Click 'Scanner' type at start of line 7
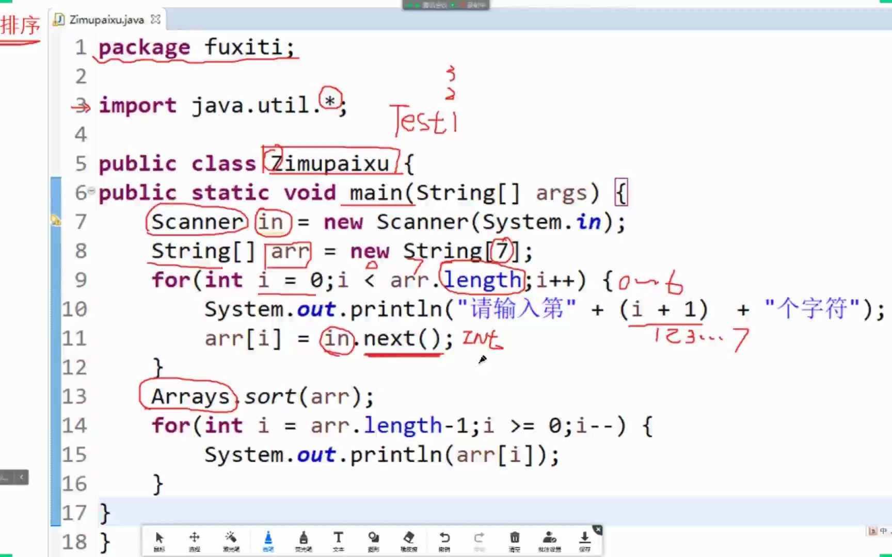Viewport: 892px width, 557px height. point(197,222)
